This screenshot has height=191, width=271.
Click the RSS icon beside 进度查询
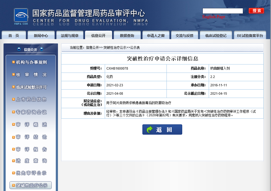pyautogui.click(x=14, y=161)
